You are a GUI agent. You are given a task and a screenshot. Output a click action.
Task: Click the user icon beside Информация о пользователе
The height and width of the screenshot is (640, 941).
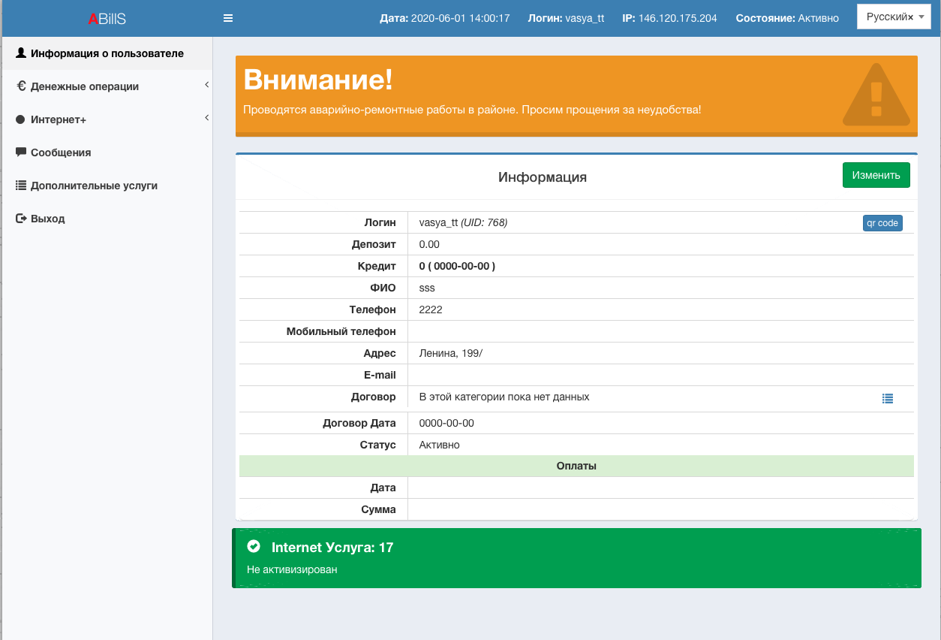(x=21, y=53)
